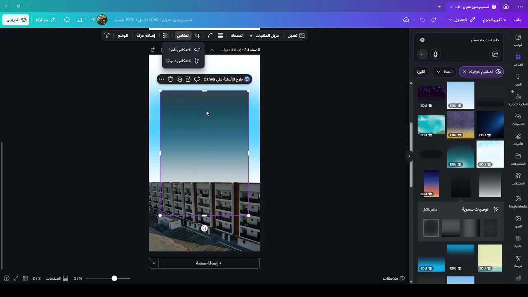Collapse the page title chevron up
The width and height of the screenshot is (528, 297).
(212, 50)
